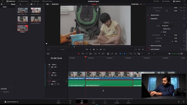Go to Project Manager home icon
This screenshot has width=187, height=105.
[x=179, y=102]
